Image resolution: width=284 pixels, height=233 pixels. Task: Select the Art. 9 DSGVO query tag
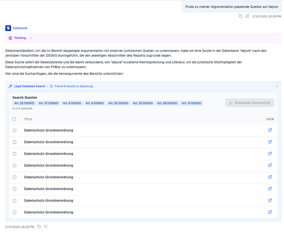tap(95, 103)
